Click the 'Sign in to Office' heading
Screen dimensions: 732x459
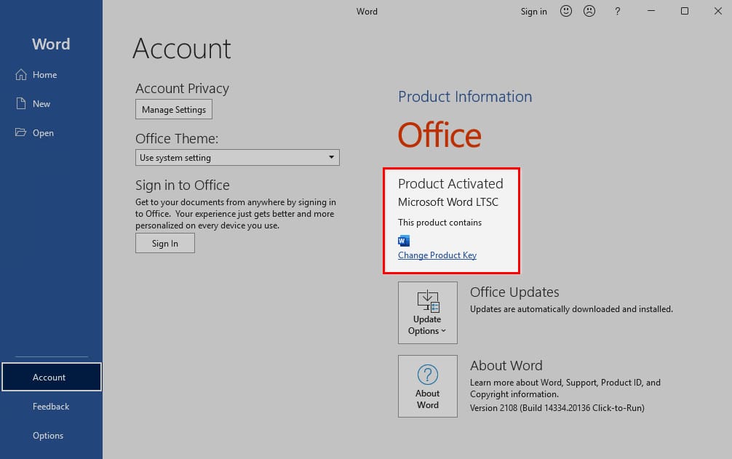tap(183, 185)
